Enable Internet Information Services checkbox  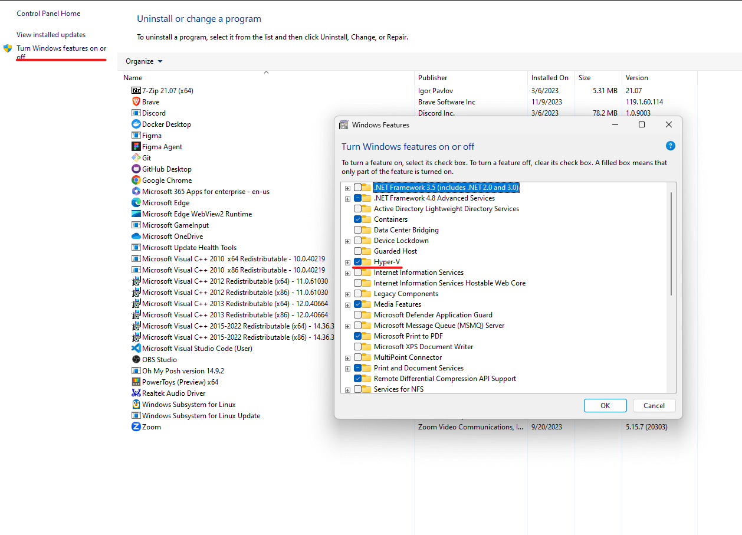pyautogui.click(x=360, y=272)
